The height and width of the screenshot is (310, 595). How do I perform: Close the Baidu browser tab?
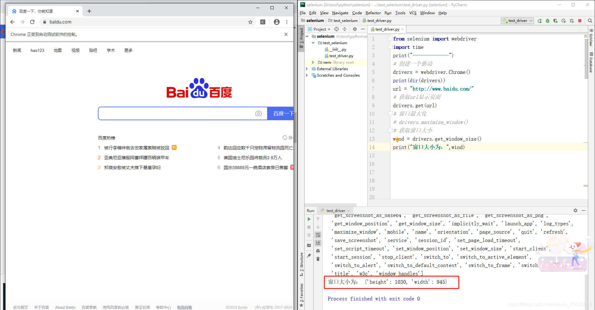click(x=77, y=11)
